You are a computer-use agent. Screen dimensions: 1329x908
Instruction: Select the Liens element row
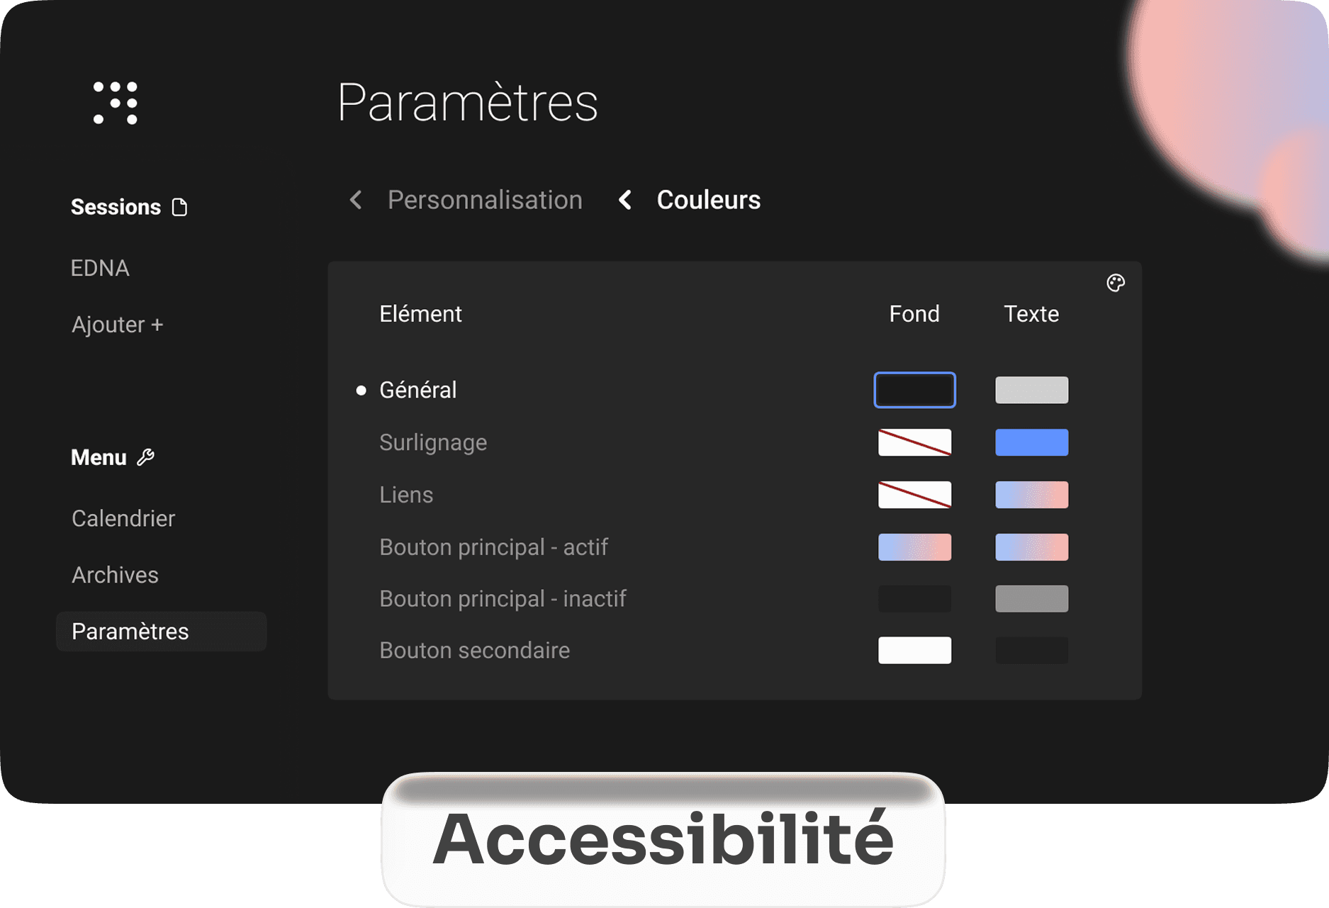405,495
